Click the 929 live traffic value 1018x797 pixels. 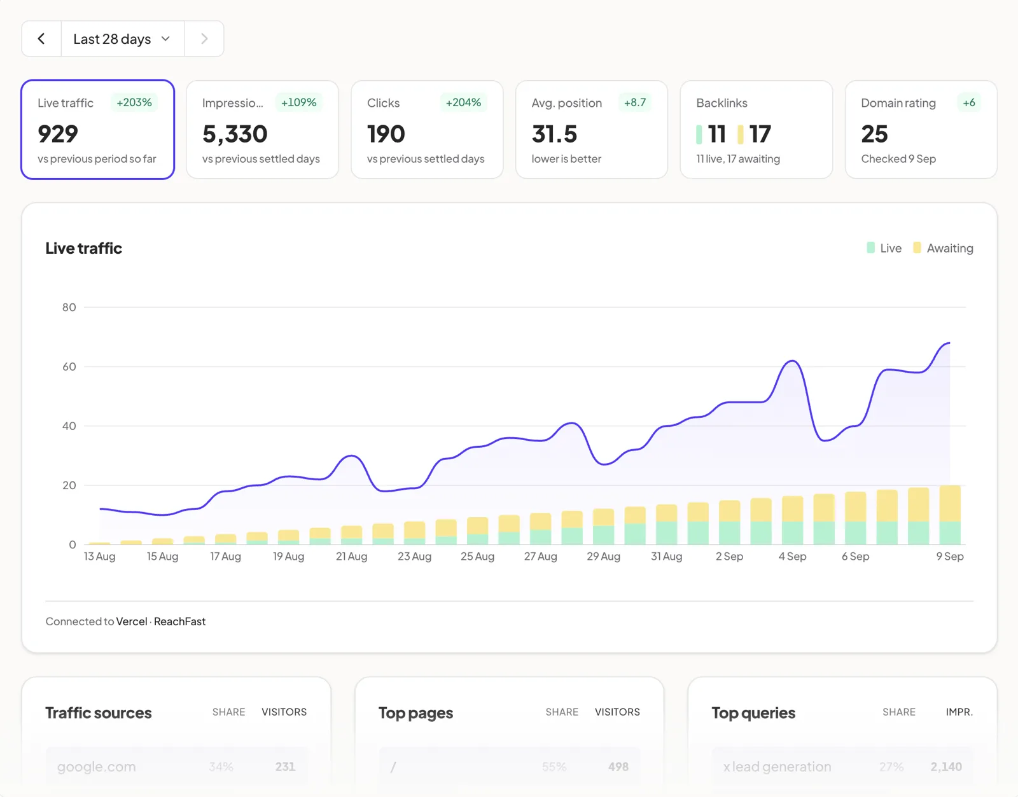[58, 134]
